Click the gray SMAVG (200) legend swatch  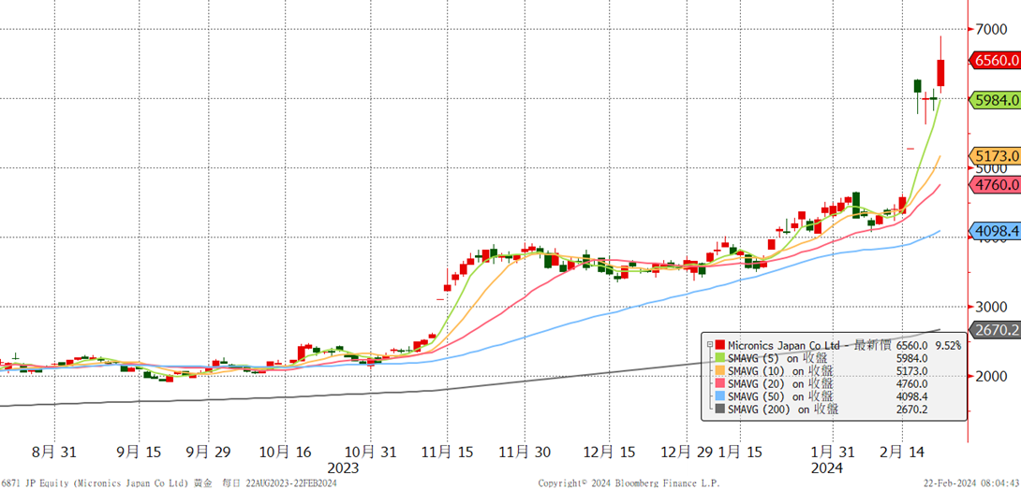[719, 409]
